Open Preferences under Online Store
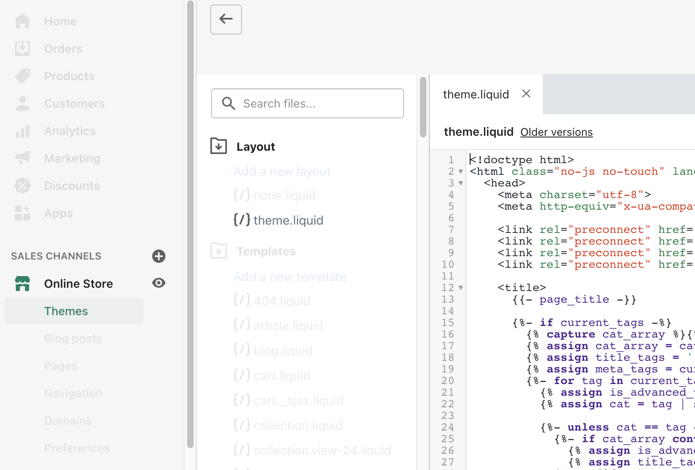The width and height of the screenshot is (695, 470). click(x=77, y=448)
